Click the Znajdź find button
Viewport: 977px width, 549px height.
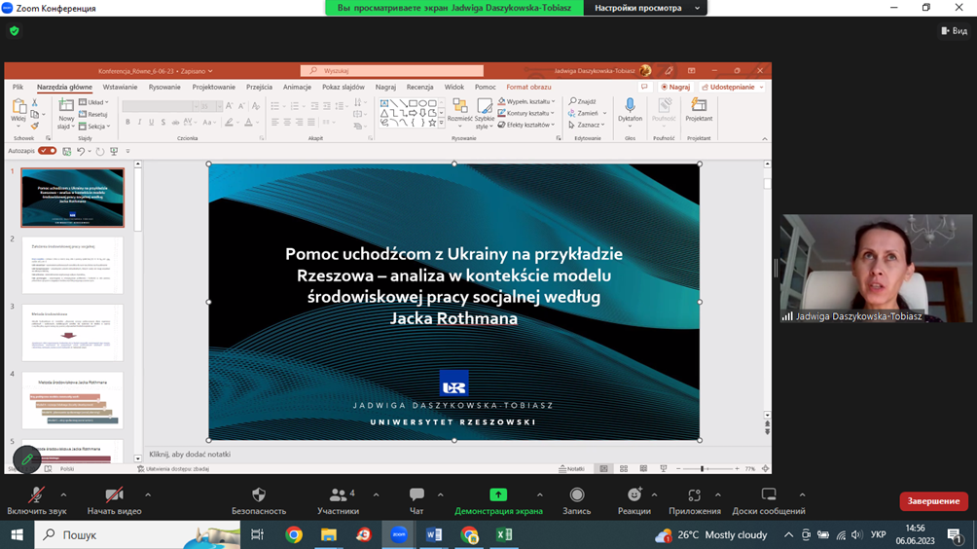tap(583, 101)
